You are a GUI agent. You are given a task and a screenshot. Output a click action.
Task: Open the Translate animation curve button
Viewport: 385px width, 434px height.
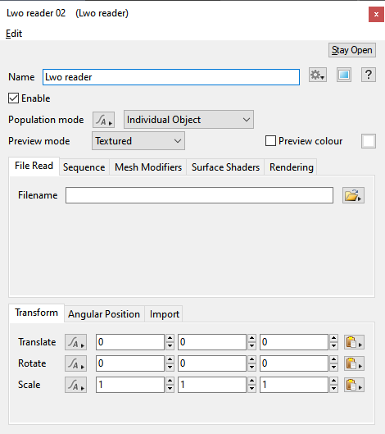point(75,342)
